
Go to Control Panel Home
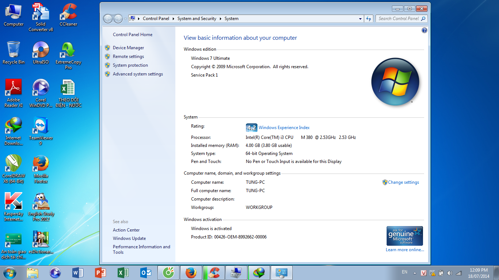coord(133,35)
